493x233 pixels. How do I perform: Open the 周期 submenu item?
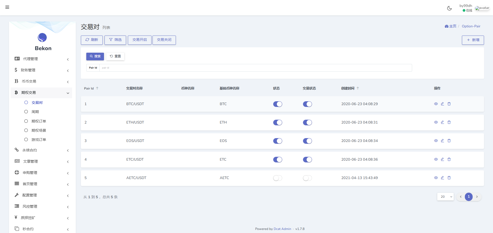point(35,112)
